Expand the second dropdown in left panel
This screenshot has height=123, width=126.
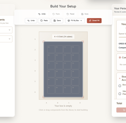tap(6, 39)
